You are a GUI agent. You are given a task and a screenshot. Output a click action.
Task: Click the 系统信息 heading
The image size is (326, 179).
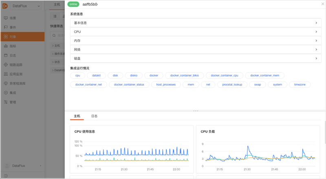77,14
